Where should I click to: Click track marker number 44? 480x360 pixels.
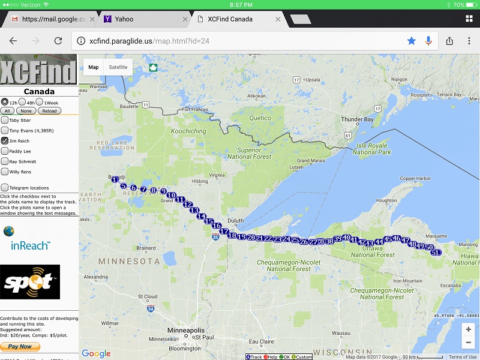379,242
